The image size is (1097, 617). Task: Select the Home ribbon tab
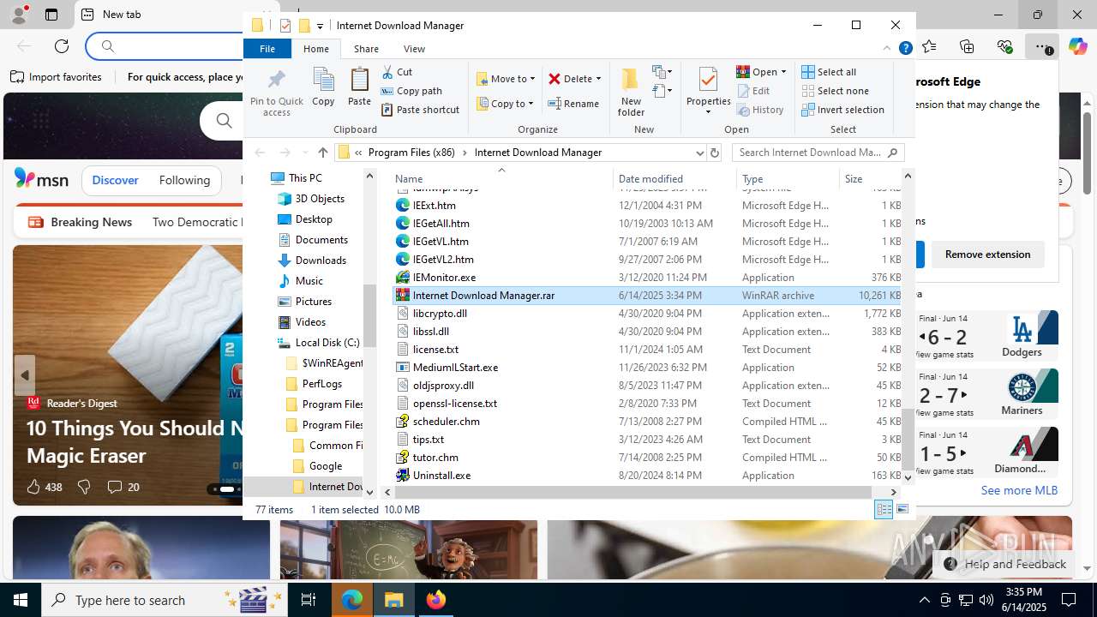point(316,49)
